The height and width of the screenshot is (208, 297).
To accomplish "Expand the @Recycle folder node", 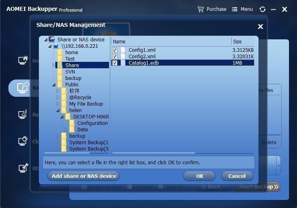I will click(x=58, y=97).
